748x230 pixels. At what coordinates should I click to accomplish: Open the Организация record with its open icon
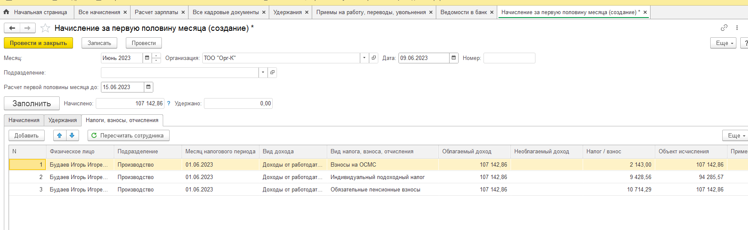(374, 58)
